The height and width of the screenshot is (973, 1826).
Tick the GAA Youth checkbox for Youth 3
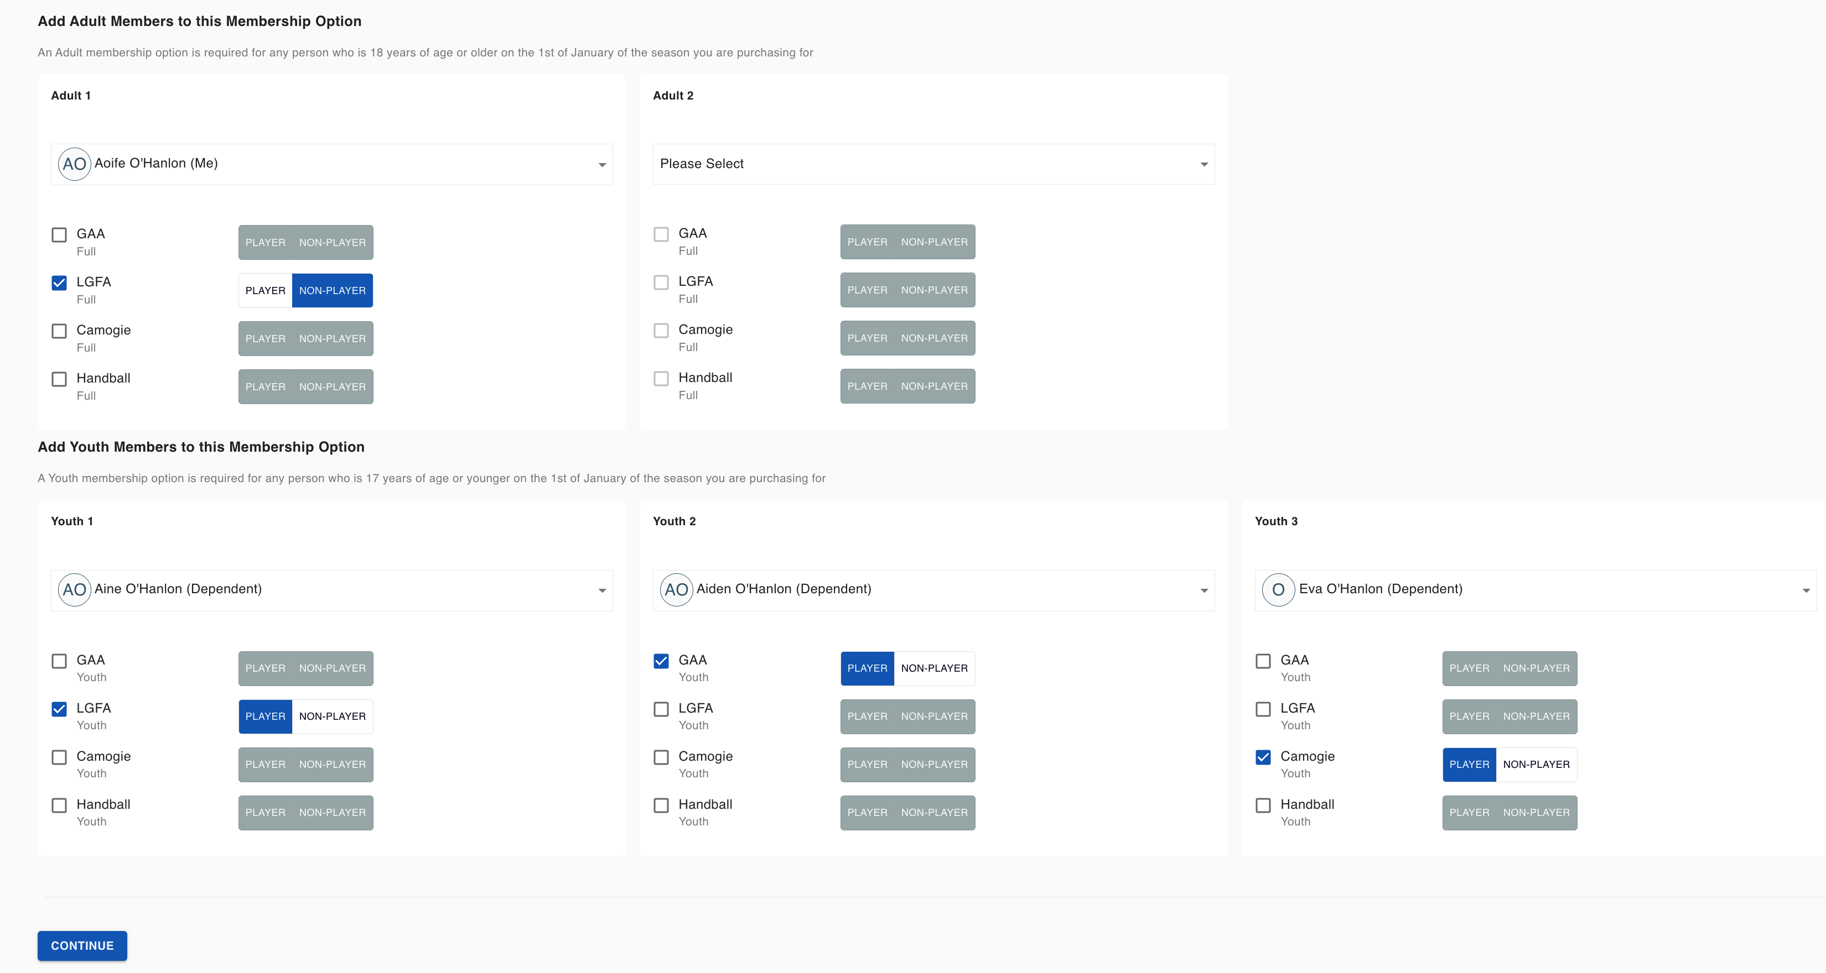(x=1263, y=661)
